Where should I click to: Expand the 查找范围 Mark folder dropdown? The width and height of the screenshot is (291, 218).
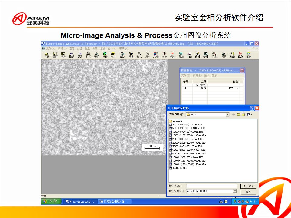pos(228,114)
